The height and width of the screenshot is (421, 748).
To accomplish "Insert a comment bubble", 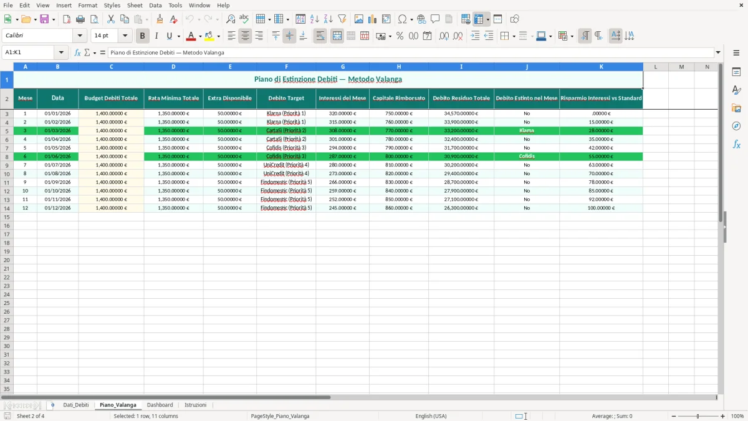I will click(435, 19).
